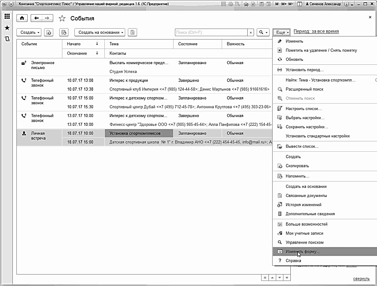
Task: Select Пометить на удаление / Снять пометку
Action: [324, 50]
